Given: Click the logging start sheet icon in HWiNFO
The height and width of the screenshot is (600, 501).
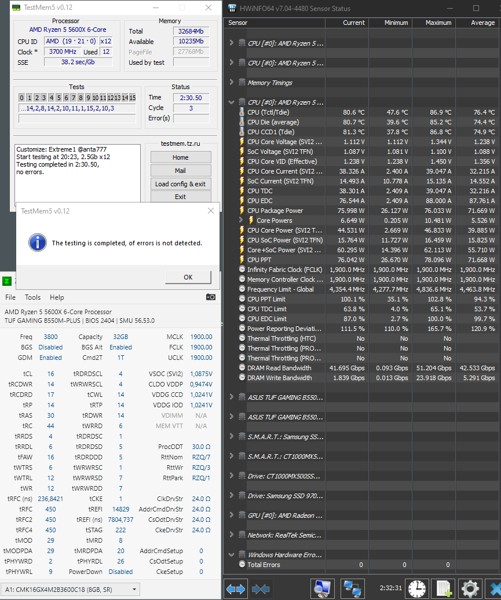Looking at the screenshot, I should click(x=444, y=589).
